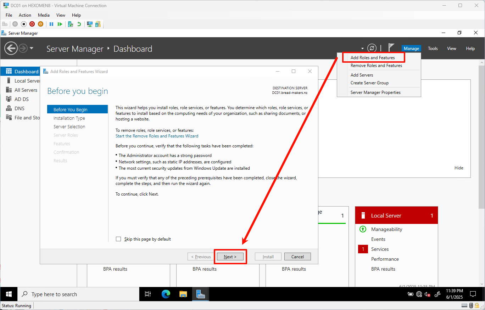
Task: Open the Tools menu in Server Manager
Action: click(433, 49)
